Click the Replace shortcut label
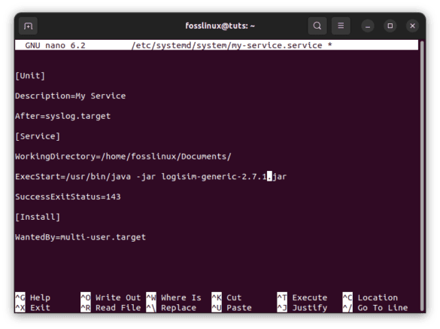Image resolution: width=440 pixels, height=329 pixels. pos(178,308)
